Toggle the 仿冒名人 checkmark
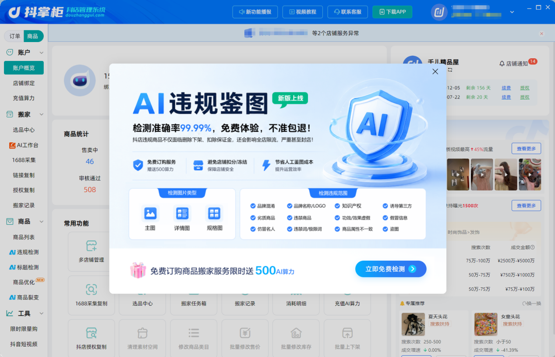 point(253,229)
